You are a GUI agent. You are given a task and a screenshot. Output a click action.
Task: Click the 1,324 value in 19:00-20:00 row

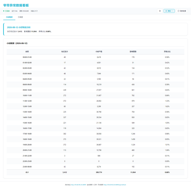[x=133, y=145]
